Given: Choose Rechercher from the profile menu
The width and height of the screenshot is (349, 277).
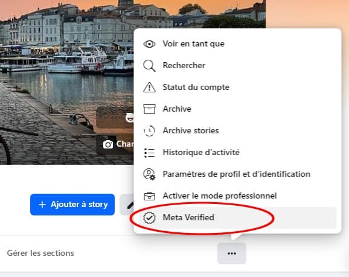Looking at the screenshot, I should point(237,66).
